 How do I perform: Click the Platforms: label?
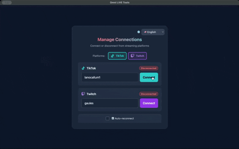[99, 56]
